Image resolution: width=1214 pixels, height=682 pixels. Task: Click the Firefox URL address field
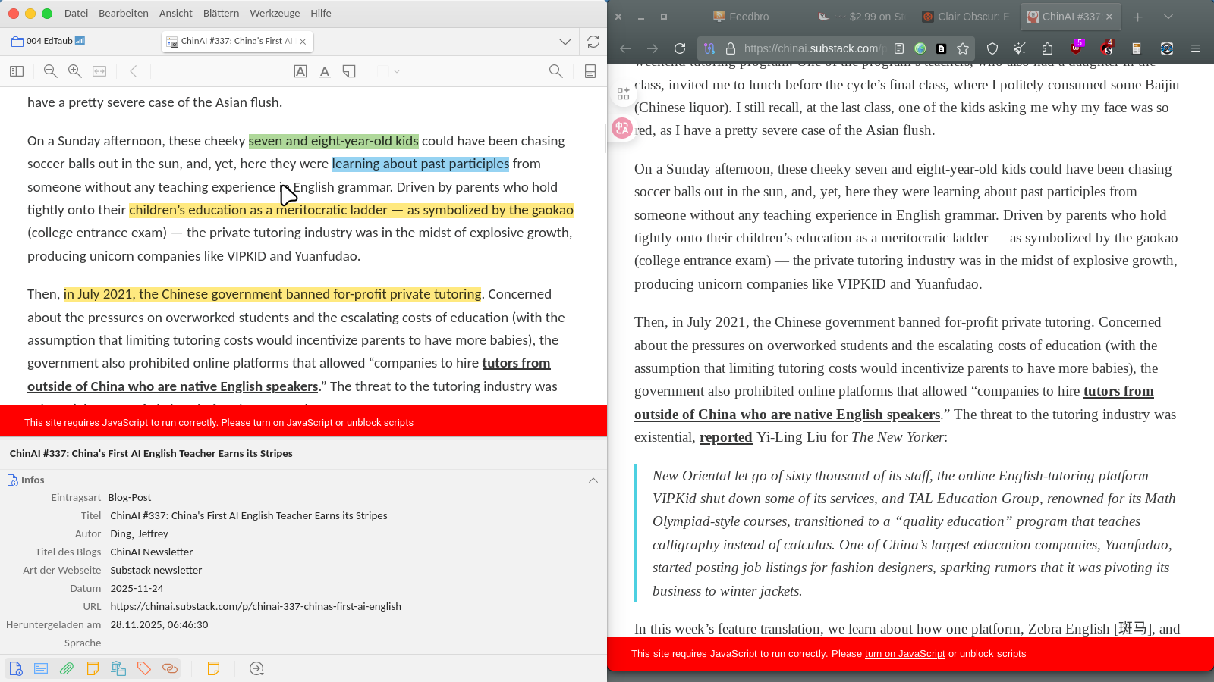click(x=810, y=48)
